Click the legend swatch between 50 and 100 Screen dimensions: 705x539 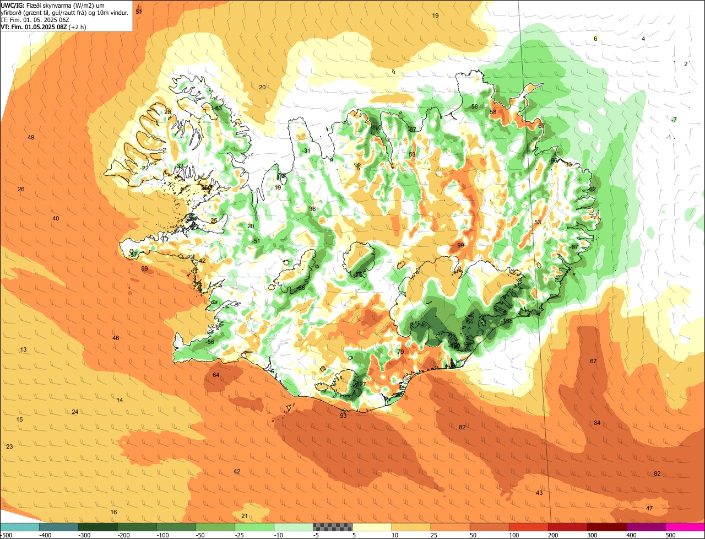(489, 527)
